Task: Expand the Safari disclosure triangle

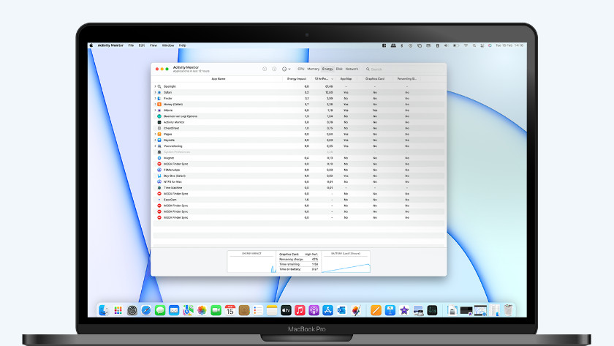Action: pos(155,93)
